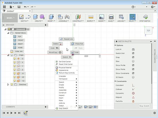Click the Look At icon in Sketch Palette
The height and width of the screenshot is (118, 158).
click(133, 49)
